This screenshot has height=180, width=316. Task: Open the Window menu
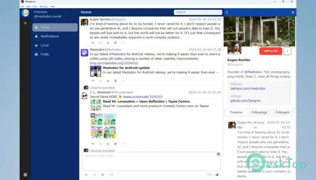44,6
